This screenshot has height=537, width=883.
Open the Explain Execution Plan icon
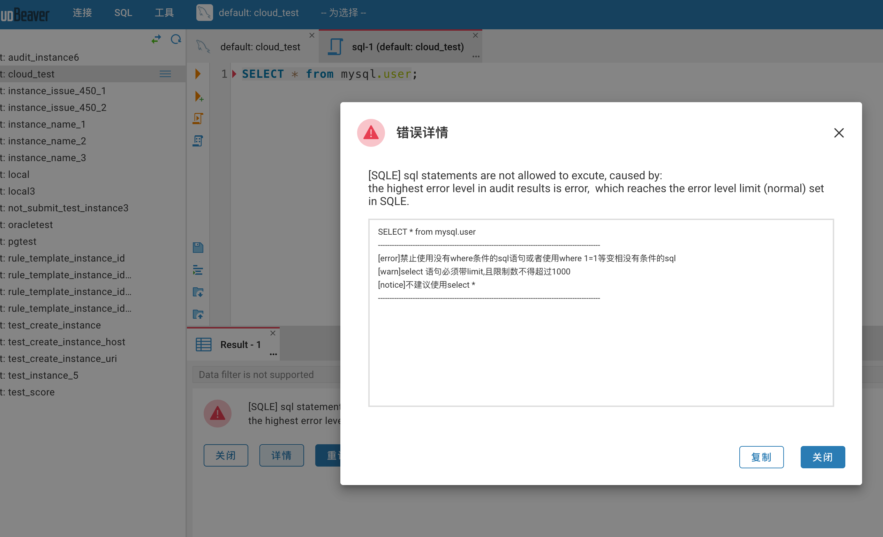pos(198,140)
